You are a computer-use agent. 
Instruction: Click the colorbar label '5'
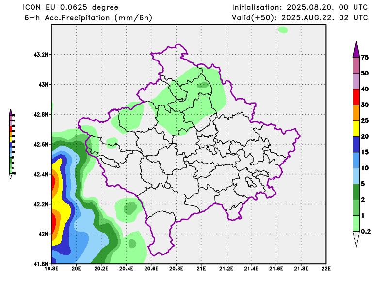[x=363, y=184]
